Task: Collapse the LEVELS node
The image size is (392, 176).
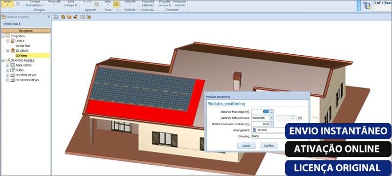Action: (x=8, y=41)
